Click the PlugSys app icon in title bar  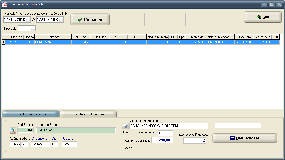(5, 4)
